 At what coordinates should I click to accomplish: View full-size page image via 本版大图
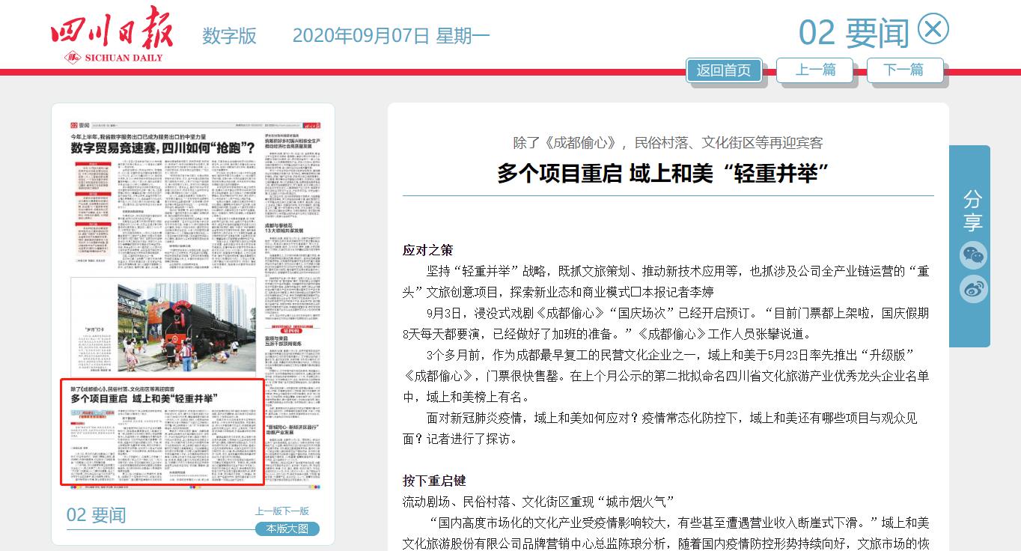click(x=287, y=528)
